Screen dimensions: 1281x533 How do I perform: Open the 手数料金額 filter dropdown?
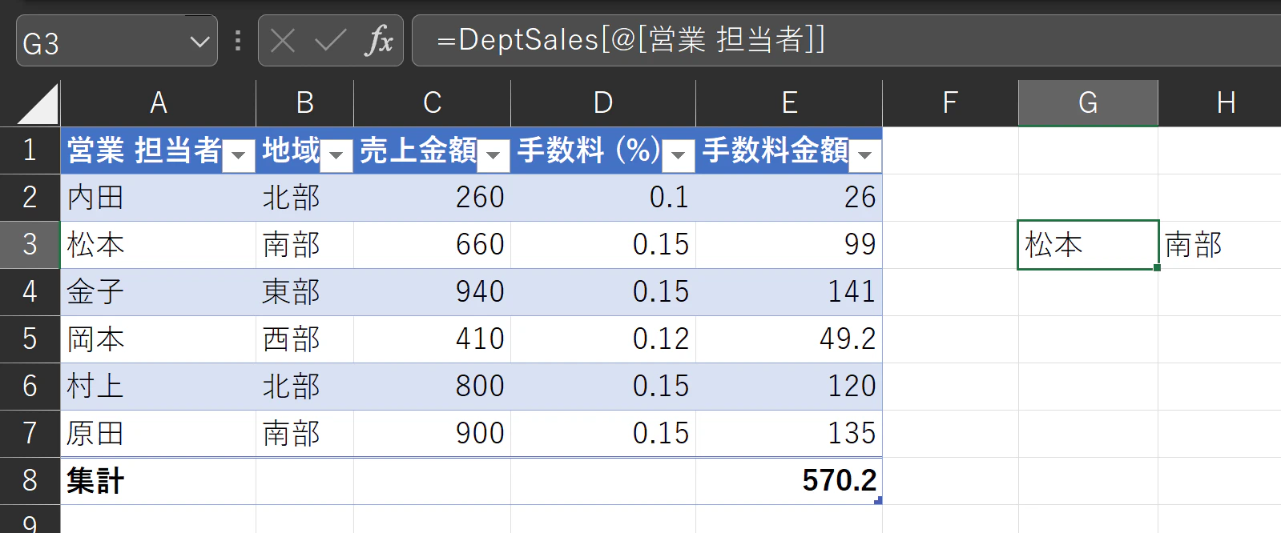865,155
